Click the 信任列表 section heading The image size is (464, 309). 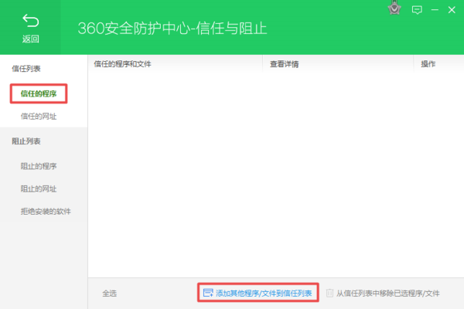(26, 69)
